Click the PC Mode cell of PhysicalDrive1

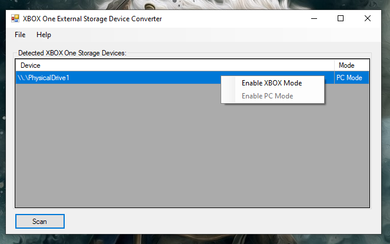click(351, 78)
